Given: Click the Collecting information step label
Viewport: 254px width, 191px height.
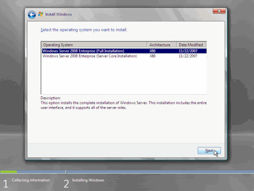Looking at the screenshot, I should coord(31,180).
